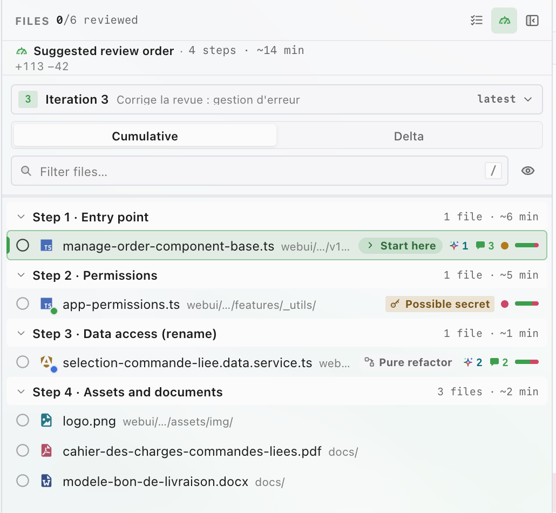Click the green iteration number 3 badge
This screenshot has height=513, width=556.
point(28,99)
